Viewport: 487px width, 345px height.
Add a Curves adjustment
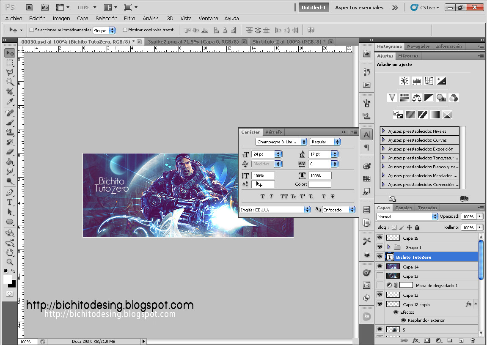pyautogui.click(x=429, y=81)
